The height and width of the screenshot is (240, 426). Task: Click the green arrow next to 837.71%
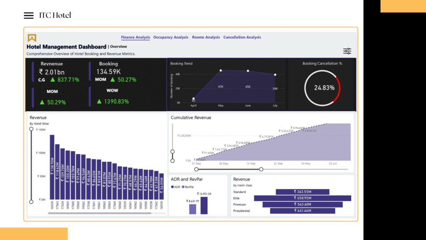click(x=53, y=80)
